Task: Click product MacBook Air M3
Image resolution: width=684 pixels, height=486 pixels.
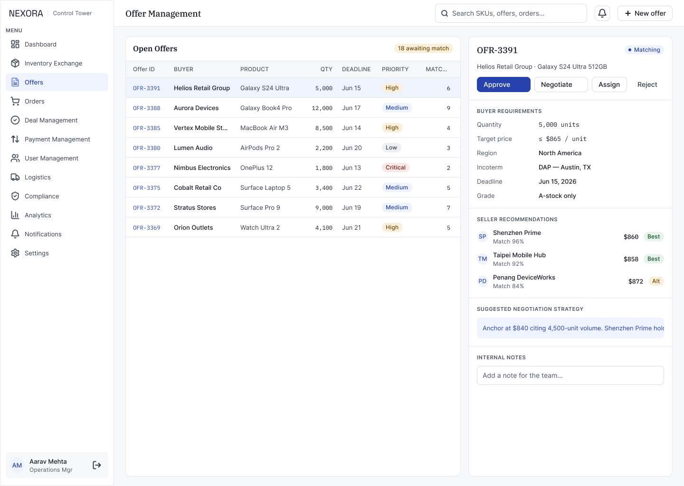Action: (x=264, y=128)
